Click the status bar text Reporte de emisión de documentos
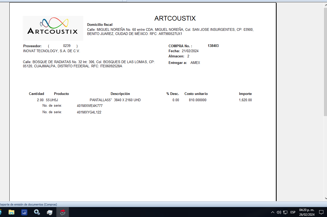This screenshot has height=217, width=327. click(28, 204)
